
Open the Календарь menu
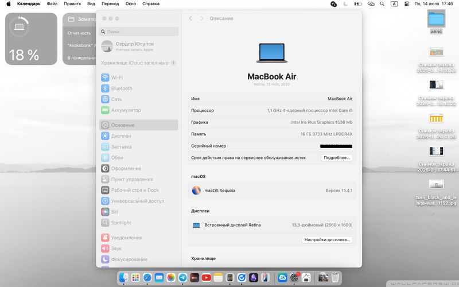(29, 4)
